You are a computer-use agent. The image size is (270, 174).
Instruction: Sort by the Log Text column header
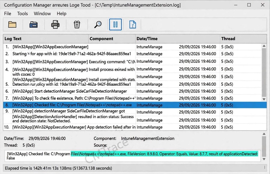(46, 39)
